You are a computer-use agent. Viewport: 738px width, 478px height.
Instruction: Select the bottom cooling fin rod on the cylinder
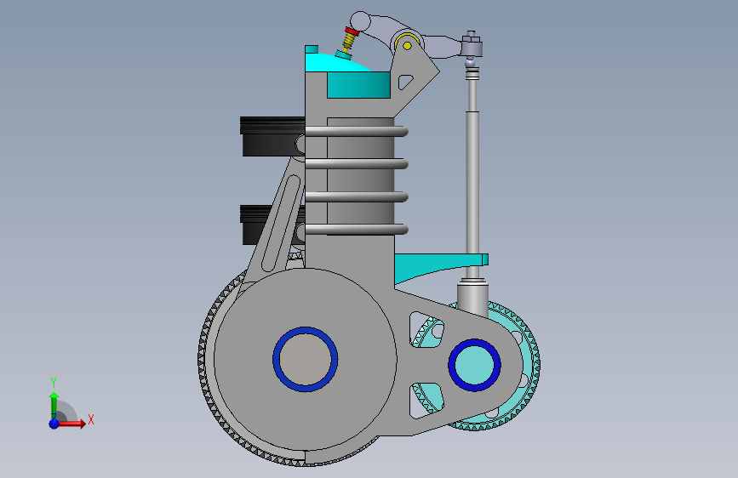pos(357,230)
